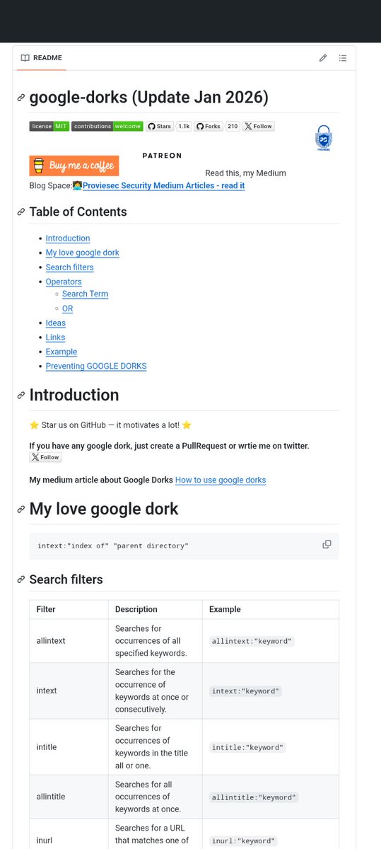This screenshot has height=849, width=381.
Task: Go to the Search Term contents link
Action: 85,294
